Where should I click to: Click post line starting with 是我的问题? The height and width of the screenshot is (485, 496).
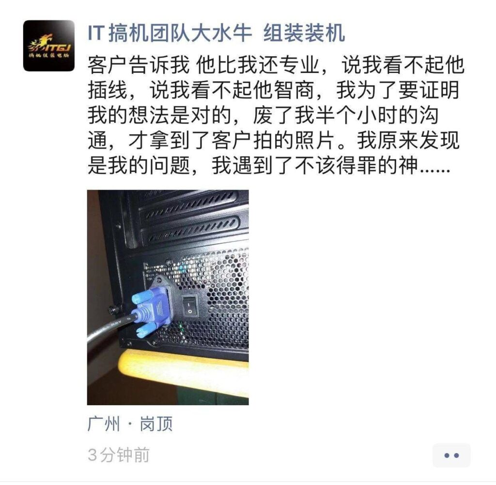[268, 165]
